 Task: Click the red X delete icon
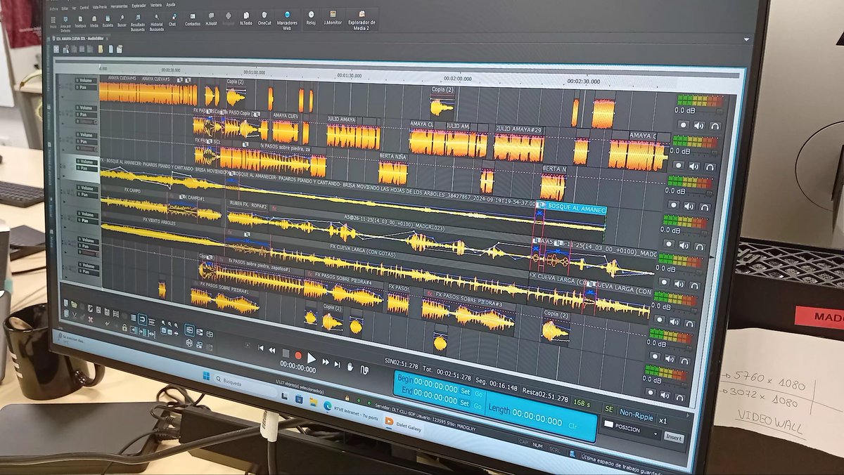pyautogui.click(x=91, y=320)
